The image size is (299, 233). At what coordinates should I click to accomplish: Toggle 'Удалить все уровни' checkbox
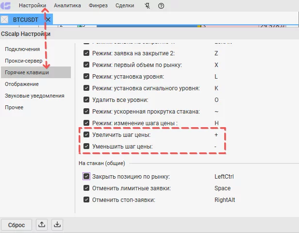pyautogui.click(x=86, y=100)
